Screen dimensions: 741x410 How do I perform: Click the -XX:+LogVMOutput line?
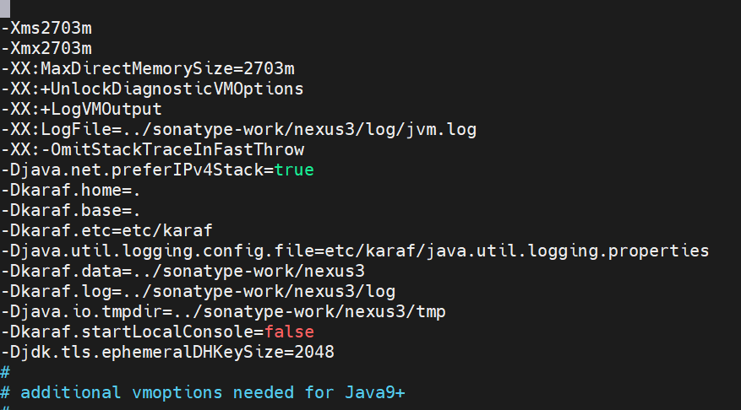pos(81,110)
